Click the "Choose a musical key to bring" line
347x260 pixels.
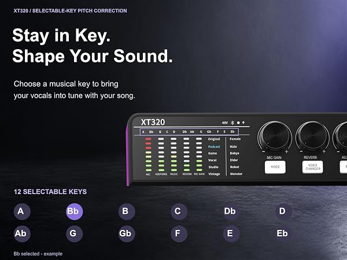click(x=66, y=84)
